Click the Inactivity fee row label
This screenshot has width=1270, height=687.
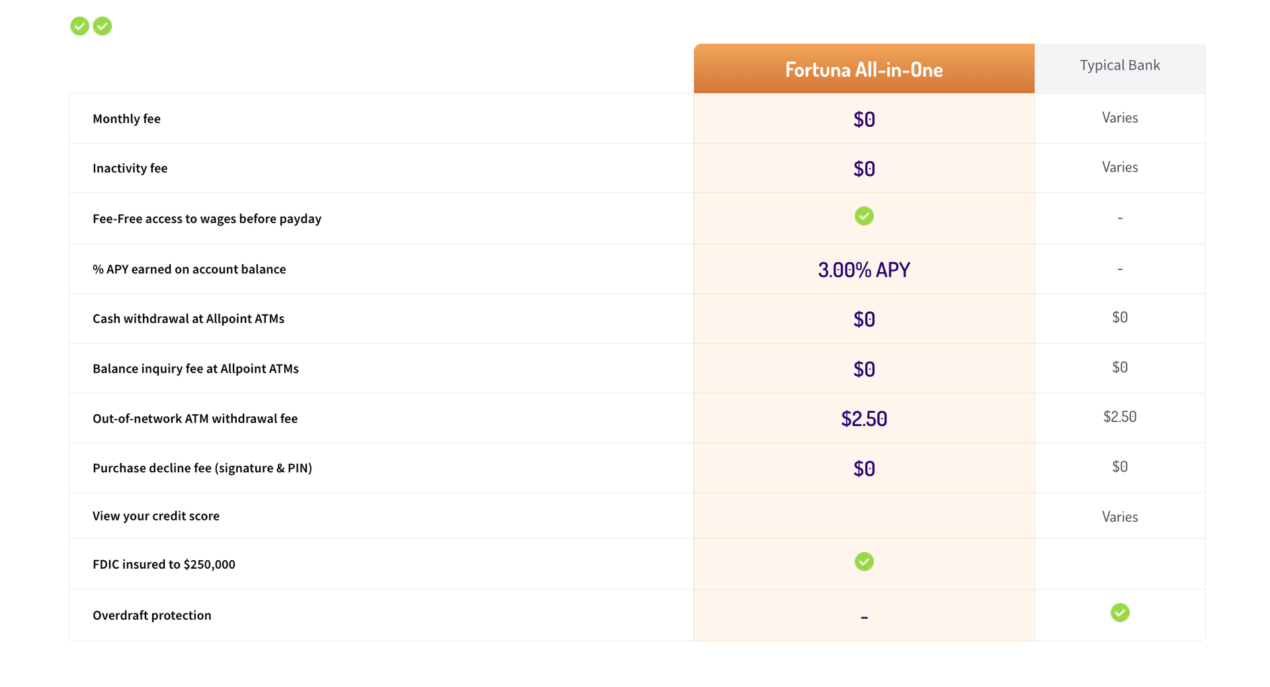coord(130,168)
